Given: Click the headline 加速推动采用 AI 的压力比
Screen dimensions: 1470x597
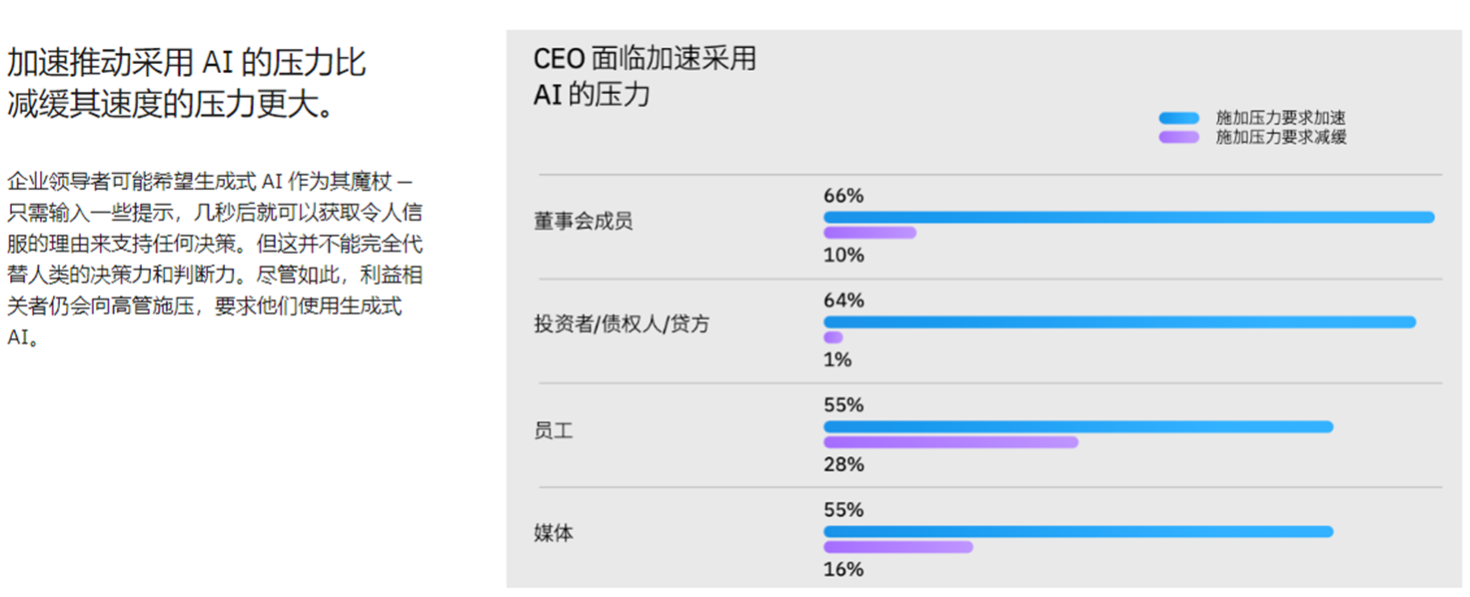Looking at the screenshot, I should pyautogui.click(x=187, y=62).
